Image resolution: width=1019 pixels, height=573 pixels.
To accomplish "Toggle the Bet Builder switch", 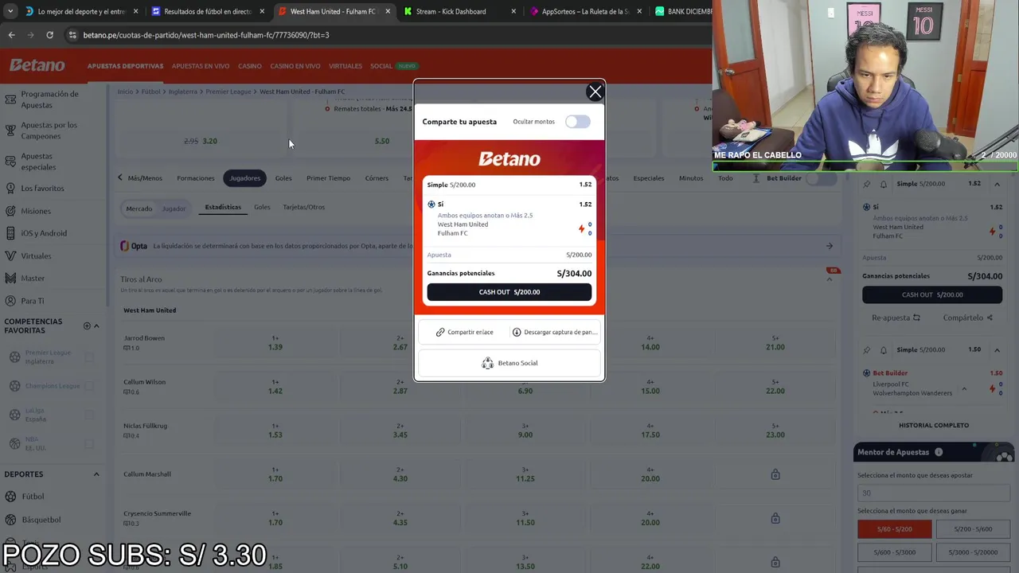I will (821, 178).
